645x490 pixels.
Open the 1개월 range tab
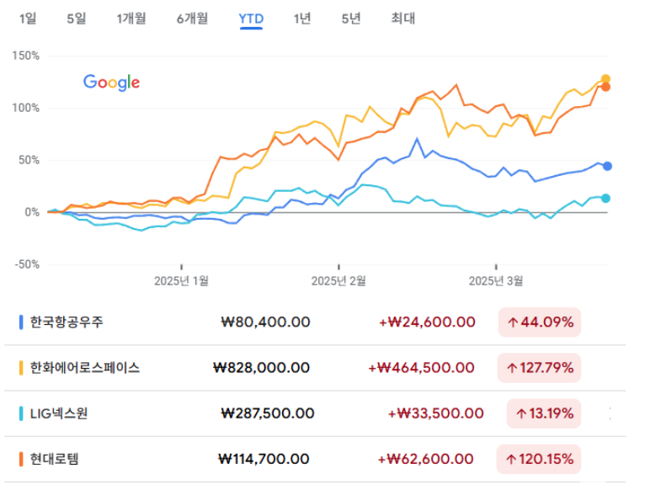click(131, 19)
